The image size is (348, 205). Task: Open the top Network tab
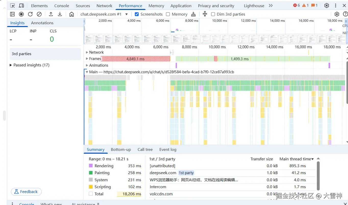click(x=104, y=6)
